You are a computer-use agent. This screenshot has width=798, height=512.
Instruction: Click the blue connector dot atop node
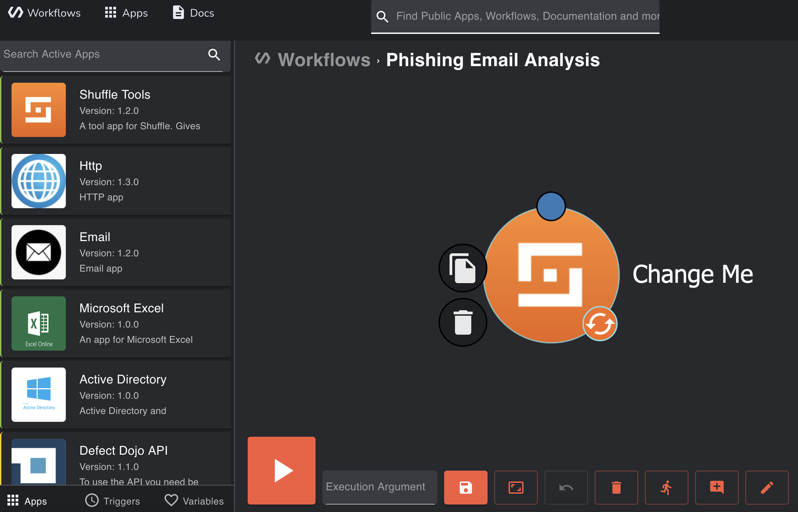551,206
